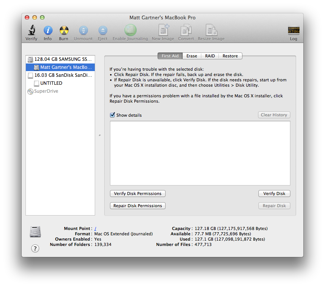Close the Disk Utility window

(27, 17)
